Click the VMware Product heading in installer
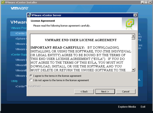The image size is (153, 113). tap(19, 28)
